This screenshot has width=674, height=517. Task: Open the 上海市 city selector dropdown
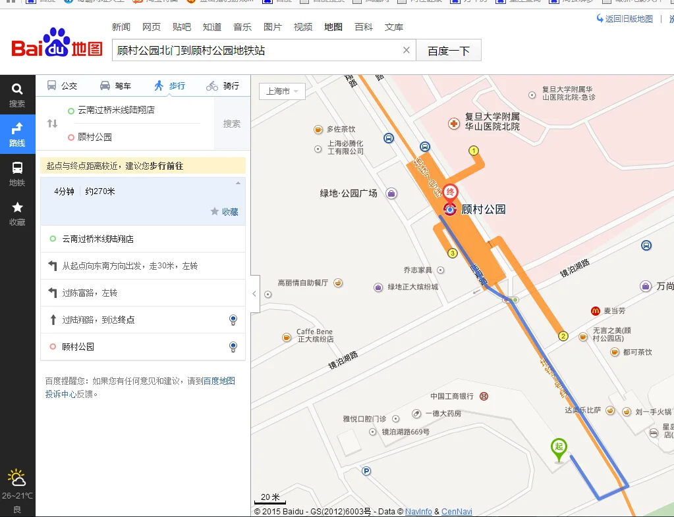click(x=282, y=91)
